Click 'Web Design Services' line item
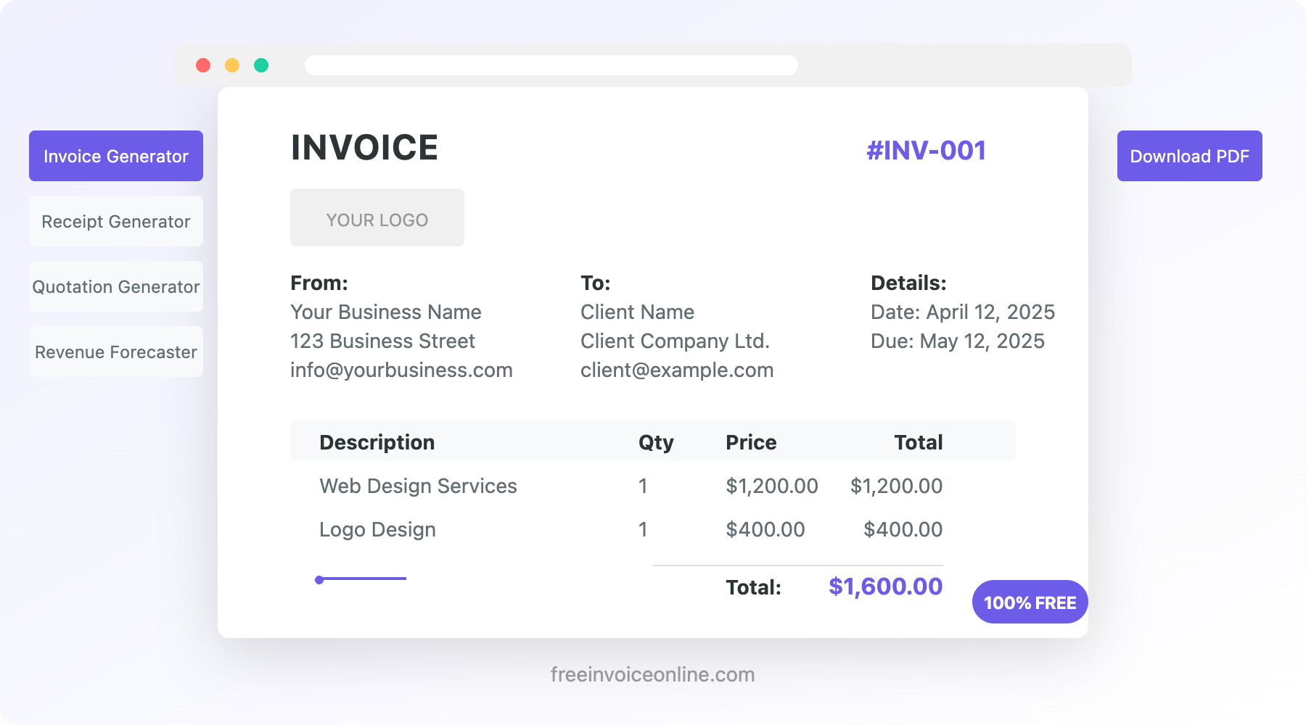 click(x=418, y=486)
